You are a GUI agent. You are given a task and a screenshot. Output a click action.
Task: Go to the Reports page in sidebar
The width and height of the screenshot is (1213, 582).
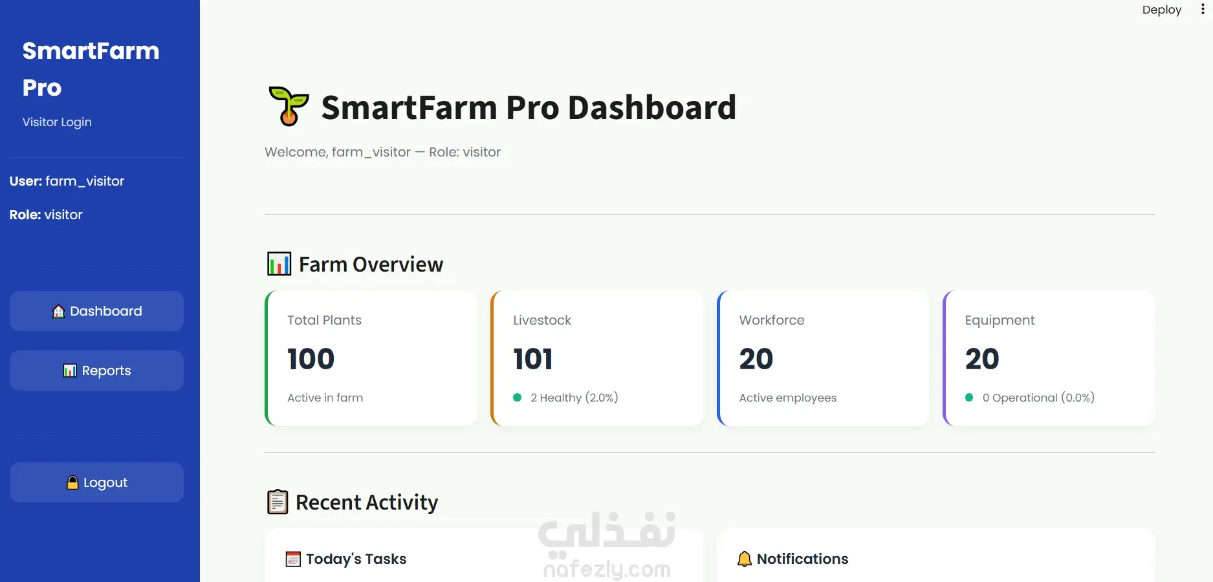[x=96, y=371]
